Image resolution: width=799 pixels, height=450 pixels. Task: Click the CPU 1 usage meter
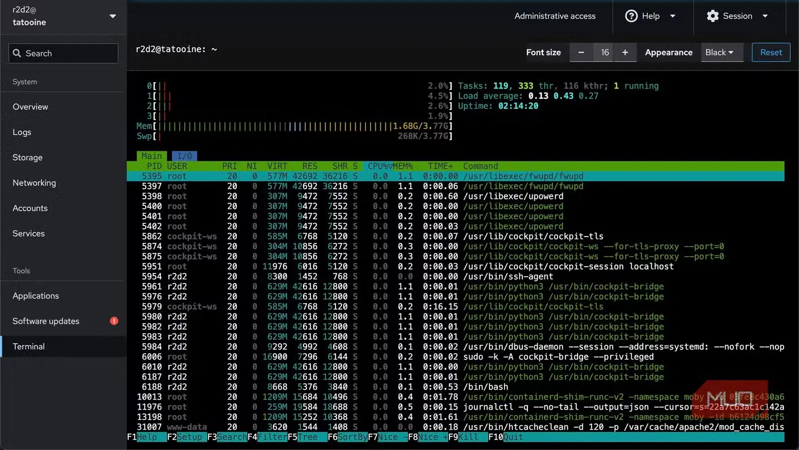(x=300, y=96)
